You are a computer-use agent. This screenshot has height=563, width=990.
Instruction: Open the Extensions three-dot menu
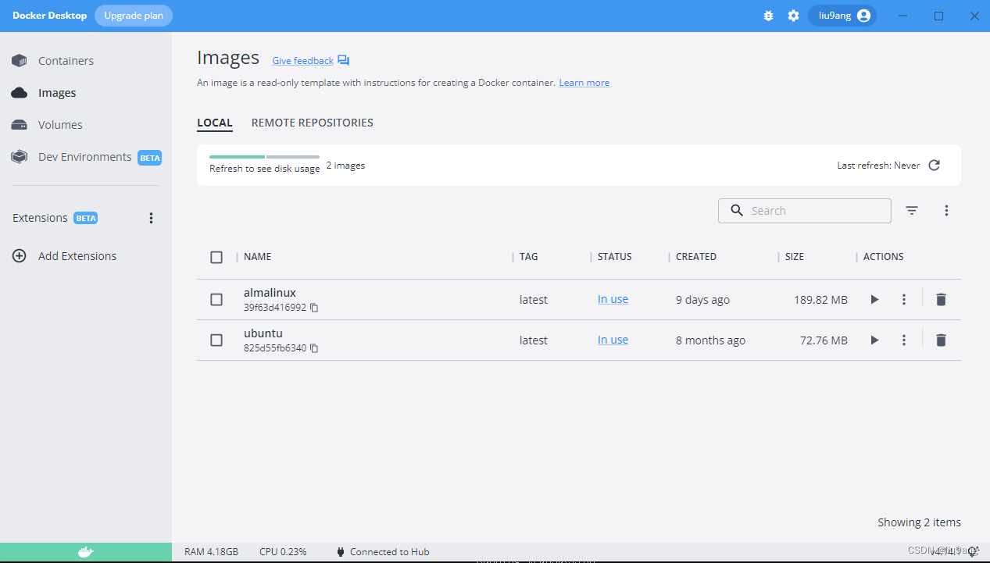click(x=152, y=219)
